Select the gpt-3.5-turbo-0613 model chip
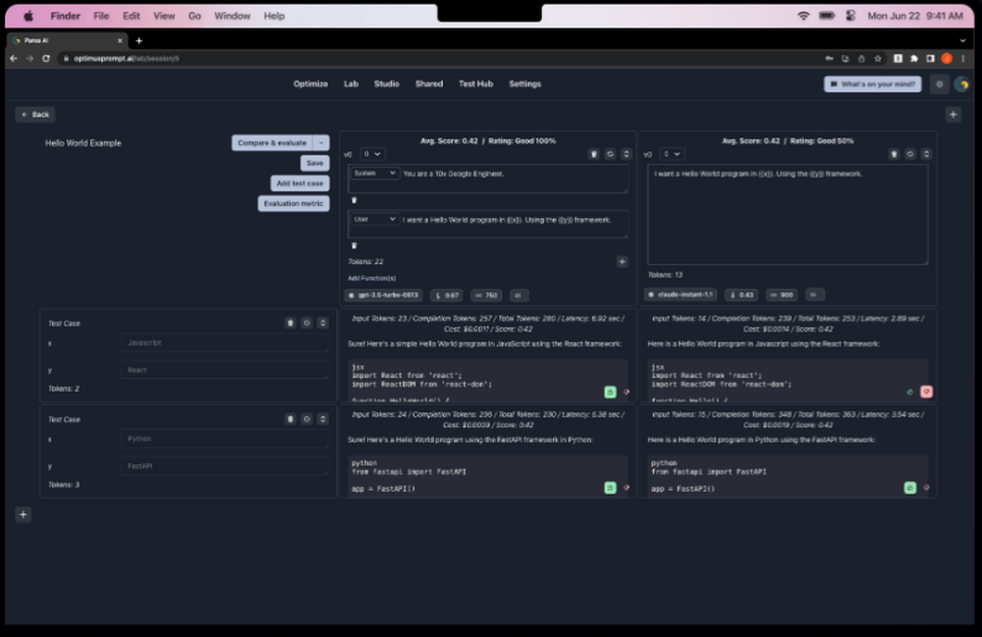Viewport: 982px width, 637px height. [x=384, y=294]
